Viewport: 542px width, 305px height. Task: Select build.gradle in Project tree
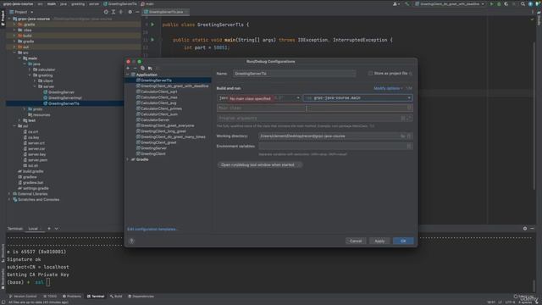point(33,171)
